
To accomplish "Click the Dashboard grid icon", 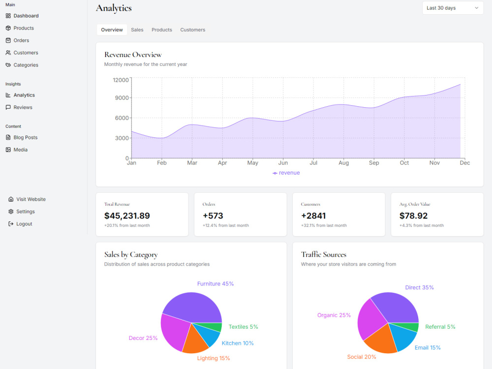I will point(8,16).
